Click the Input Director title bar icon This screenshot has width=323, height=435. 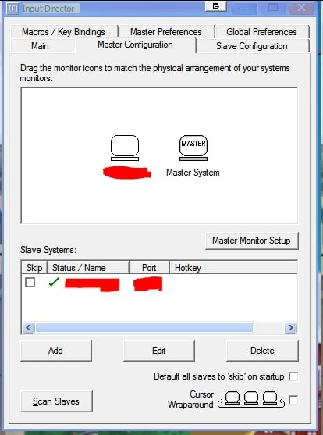pos(12,9)
